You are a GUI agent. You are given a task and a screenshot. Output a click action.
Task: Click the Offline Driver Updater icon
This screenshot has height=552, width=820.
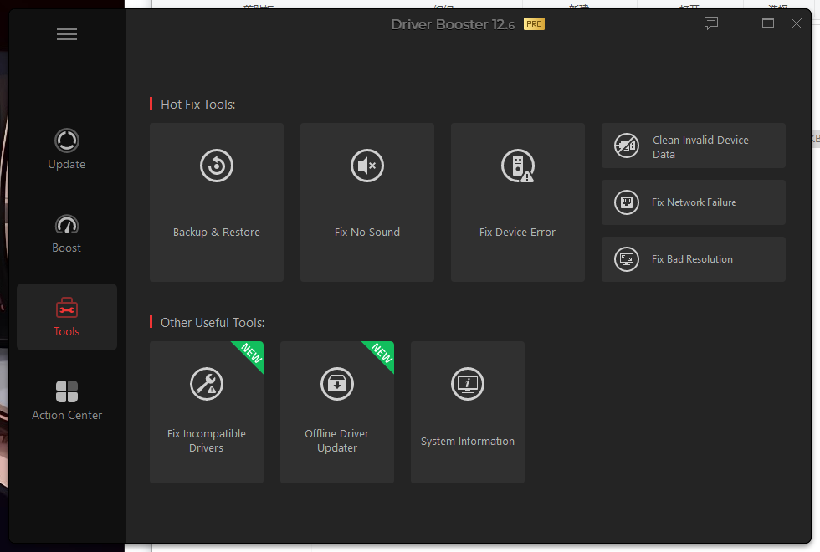337,384
